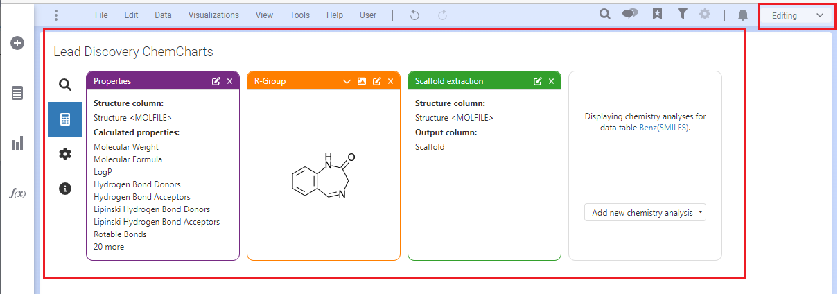Click 'Scaffold' output column value
This screenshot has width=840, height=294.
click(x=430, y=147)
